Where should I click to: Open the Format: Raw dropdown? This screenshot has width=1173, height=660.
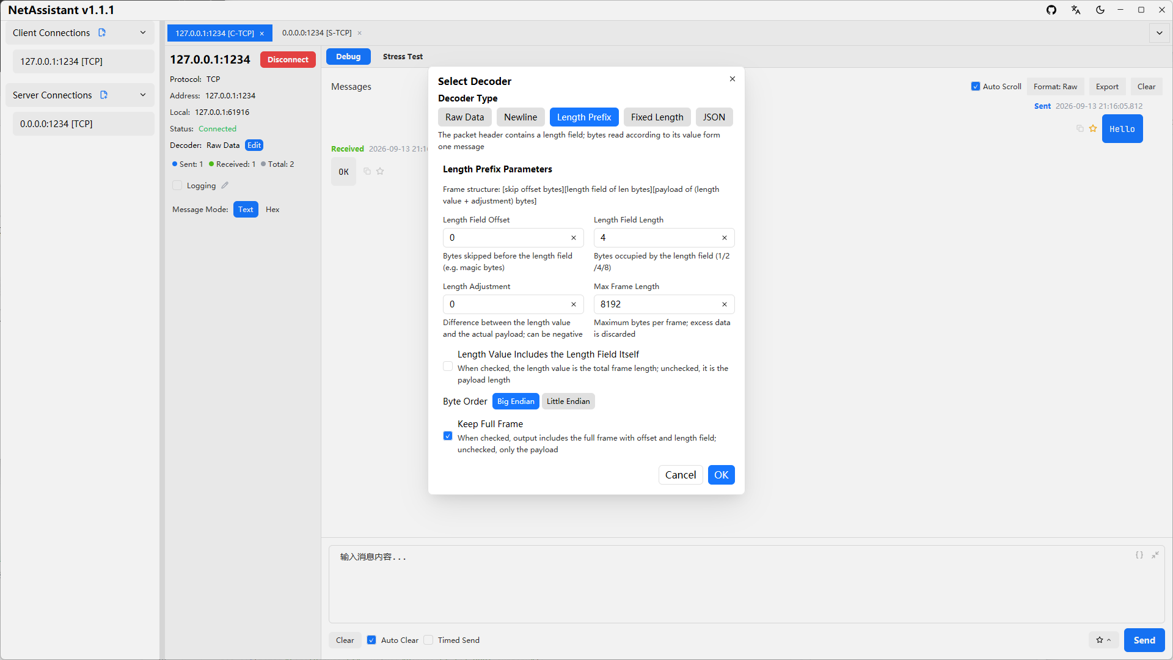coord(1055,87)
